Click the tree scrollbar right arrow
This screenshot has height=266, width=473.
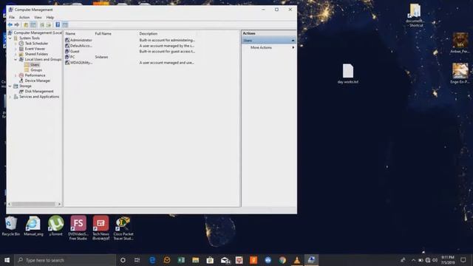(59, 204)
